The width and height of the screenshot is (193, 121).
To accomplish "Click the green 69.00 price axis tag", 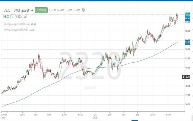I will point(187,15).
